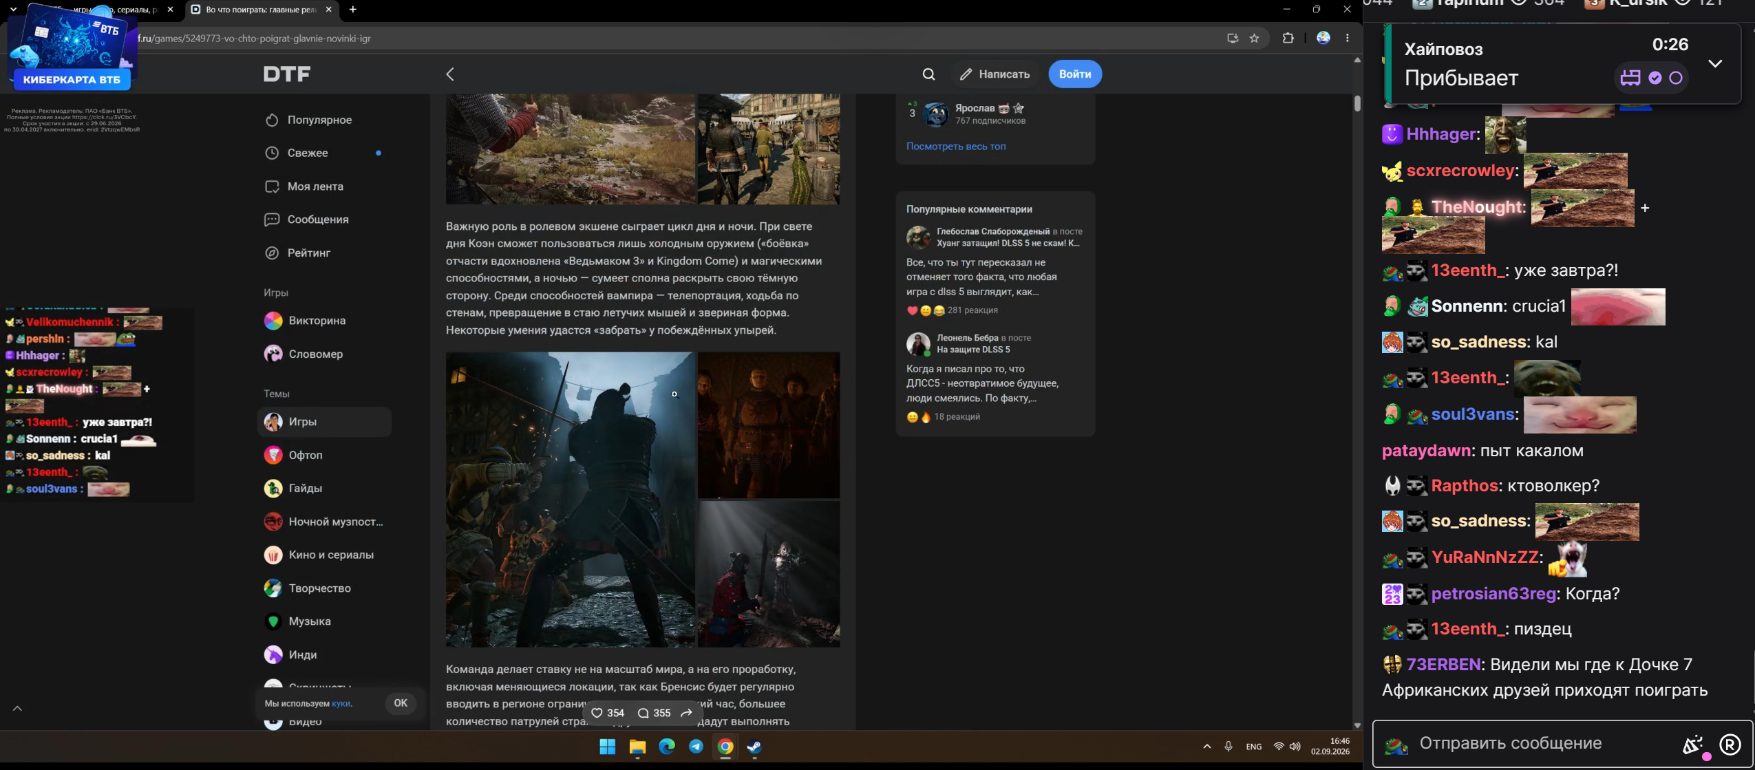1755x770 pixels.
Task: Bookmark the page with the star icon in the address bar
Action: (x=1254, y=39)
